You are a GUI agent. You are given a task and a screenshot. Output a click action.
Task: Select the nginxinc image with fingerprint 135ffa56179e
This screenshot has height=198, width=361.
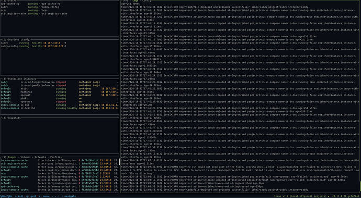[60, 183]
